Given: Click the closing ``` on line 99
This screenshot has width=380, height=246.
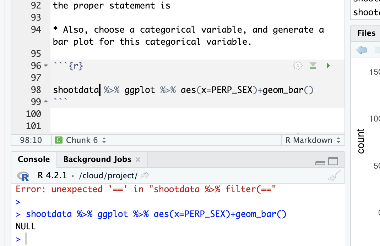Looking at the screenshot, I should 60,100.
